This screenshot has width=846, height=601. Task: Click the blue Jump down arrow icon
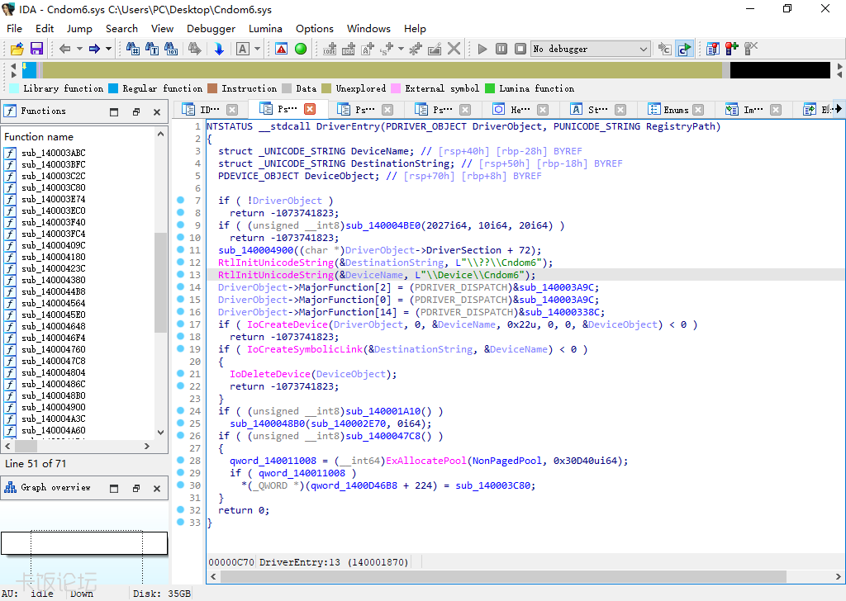click(219, 49)
